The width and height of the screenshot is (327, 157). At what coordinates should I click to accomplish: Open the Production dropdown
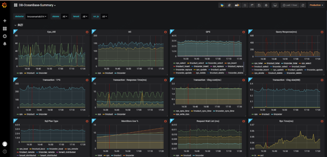[316, 5]
